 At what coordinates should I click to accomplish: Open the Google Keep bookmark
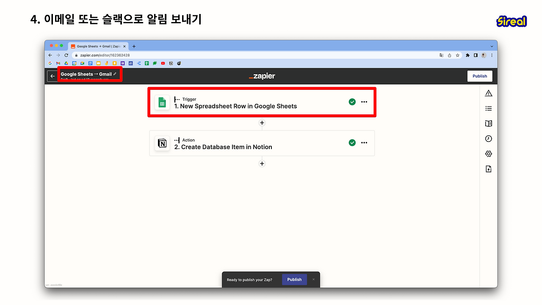[114, 63]
